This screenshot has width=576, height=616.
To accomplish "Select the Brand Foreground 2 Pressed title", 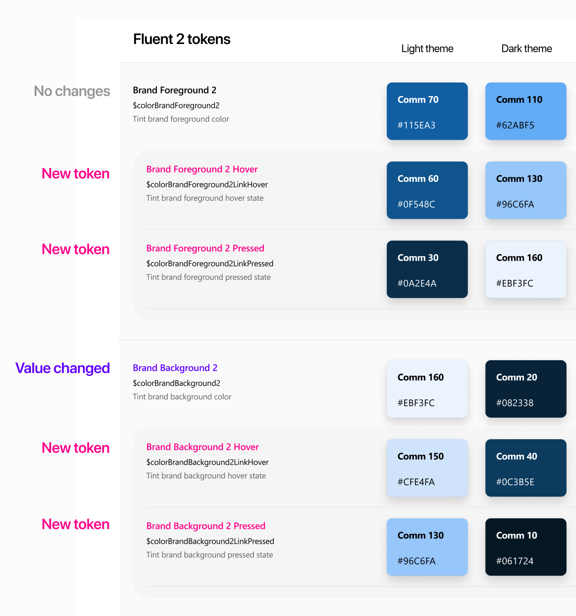I will [205, 248].
